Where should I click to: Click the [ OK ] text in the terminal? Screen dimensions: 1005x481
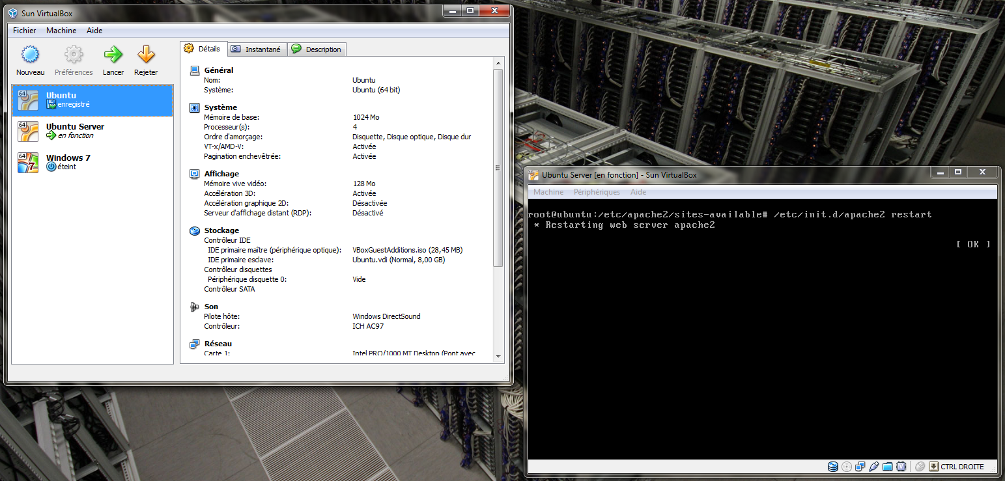(x=973, y=244)
